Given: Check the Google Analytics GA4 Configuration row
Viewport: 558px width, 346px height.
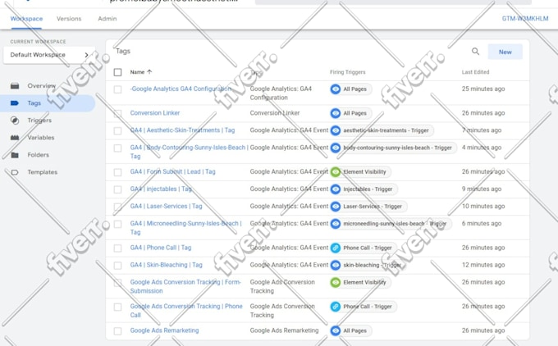Looking at the screenshot, I should click(118, 89).
